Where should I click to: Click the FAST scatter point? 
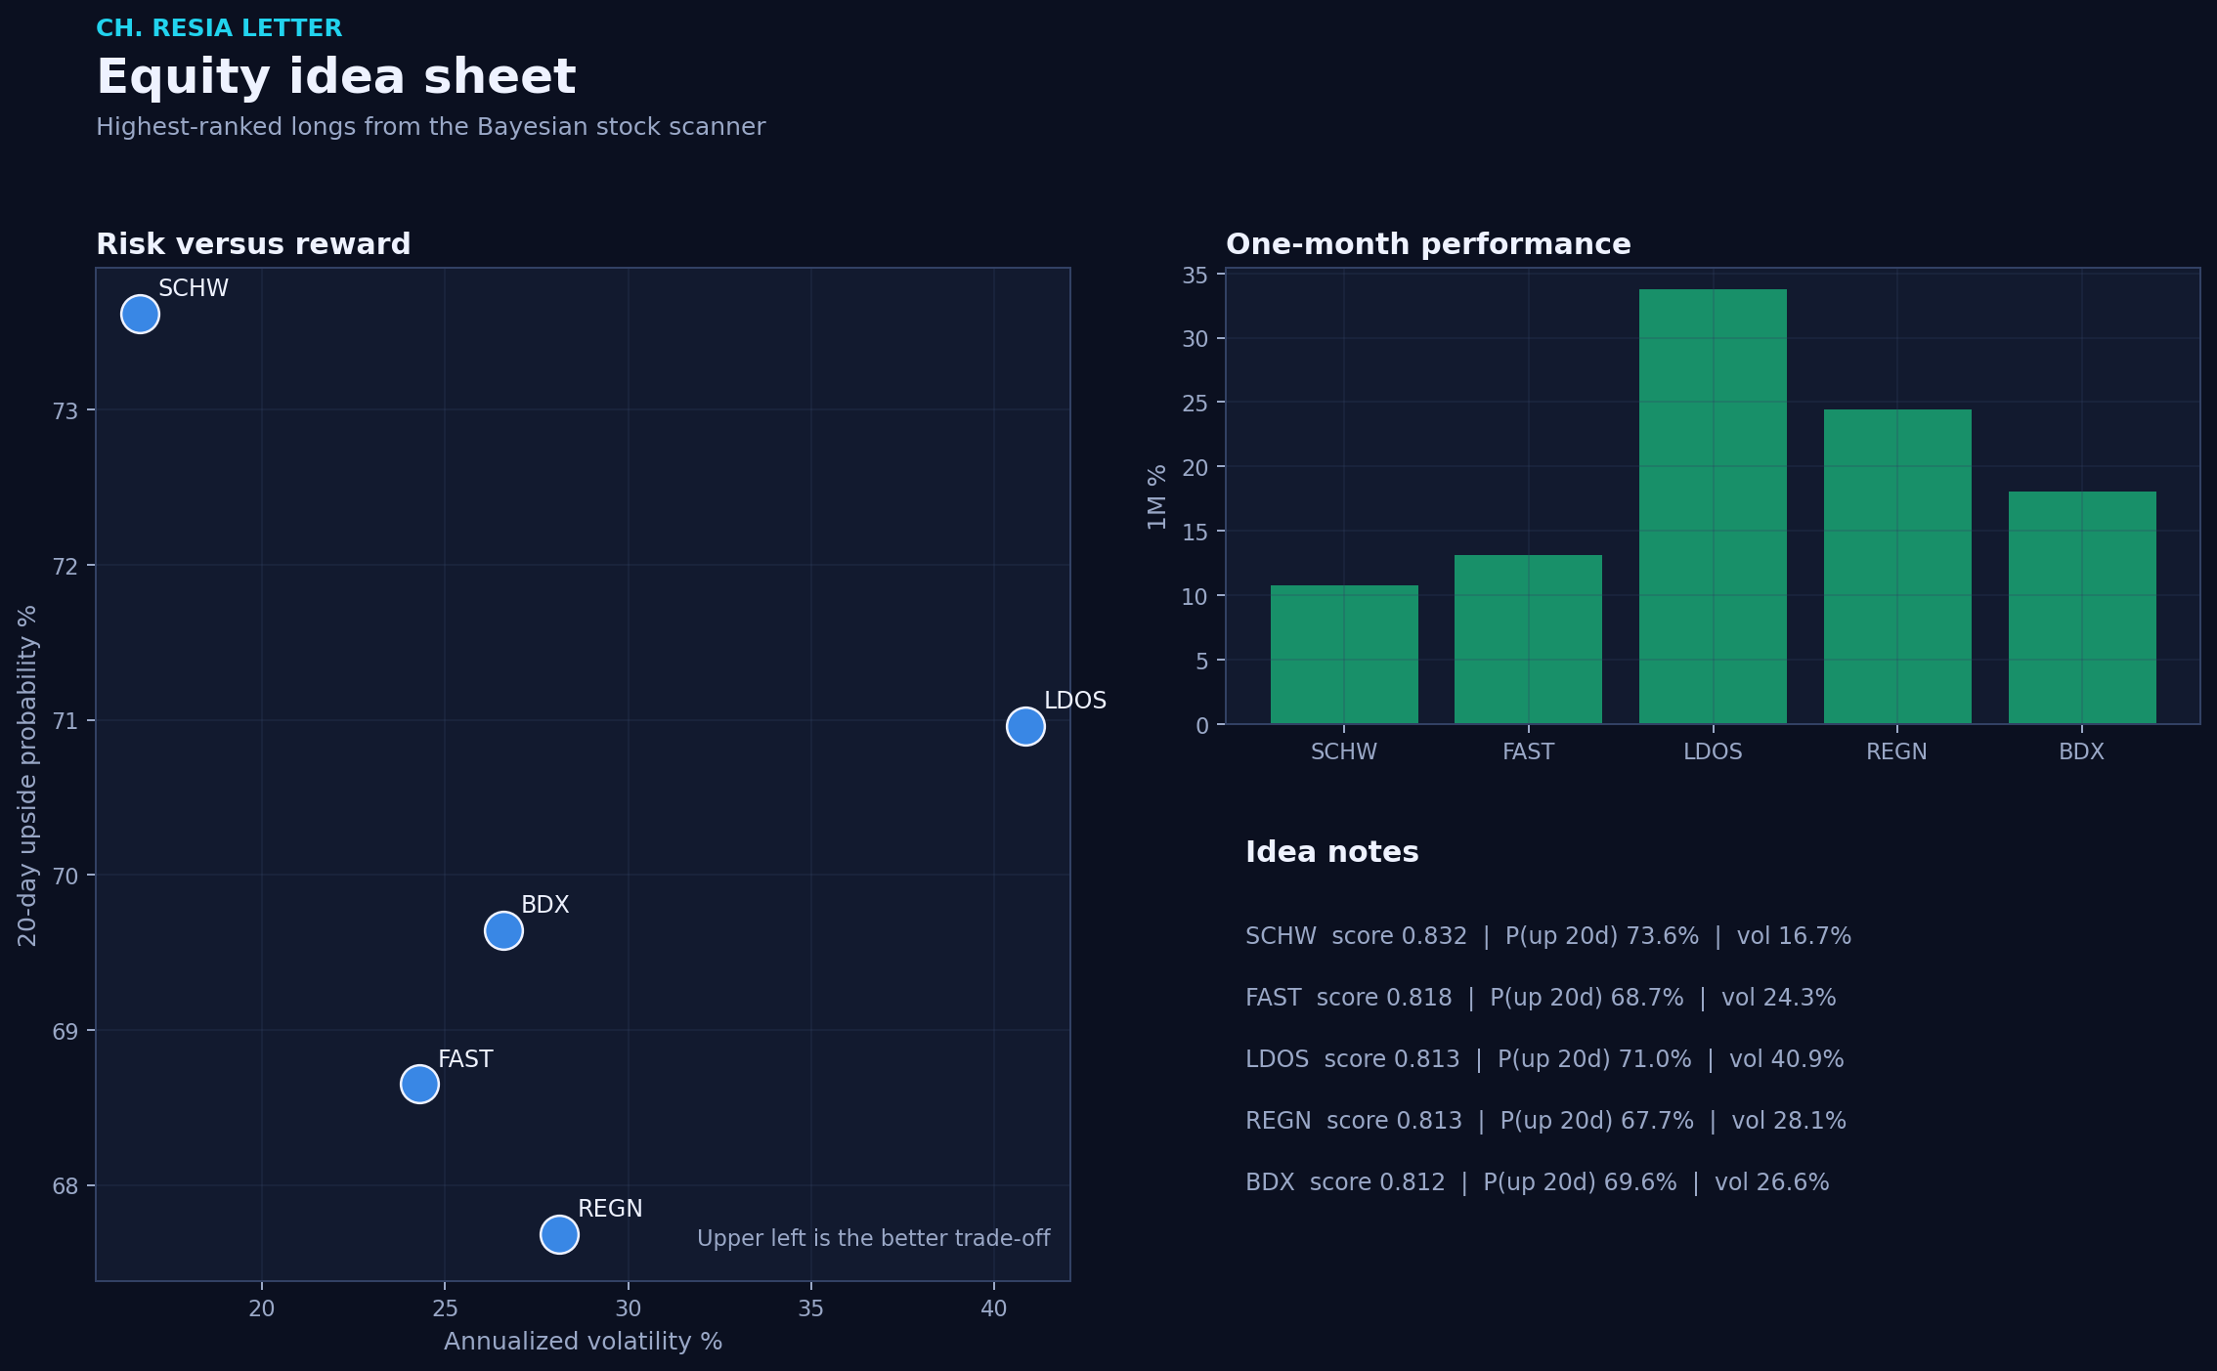click(419, 1084)
